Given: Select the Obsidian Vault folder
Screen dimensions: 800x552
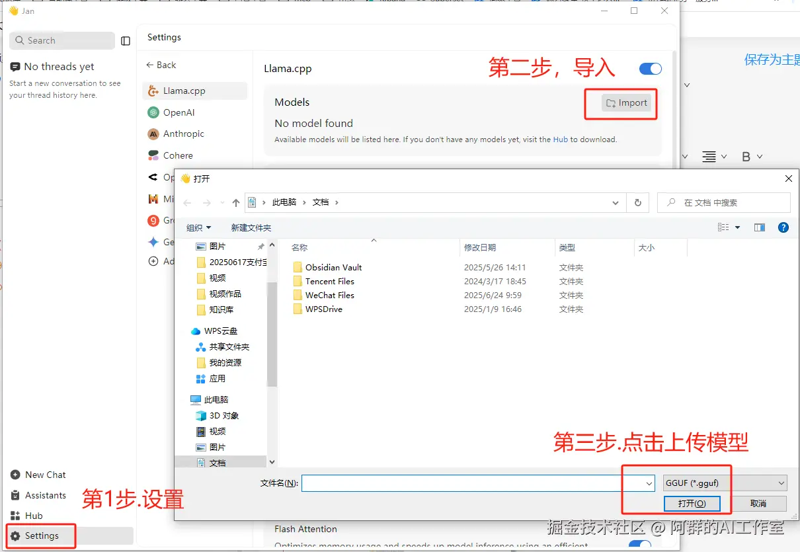Looking at the screenshot, I should [x=327, y=268].
